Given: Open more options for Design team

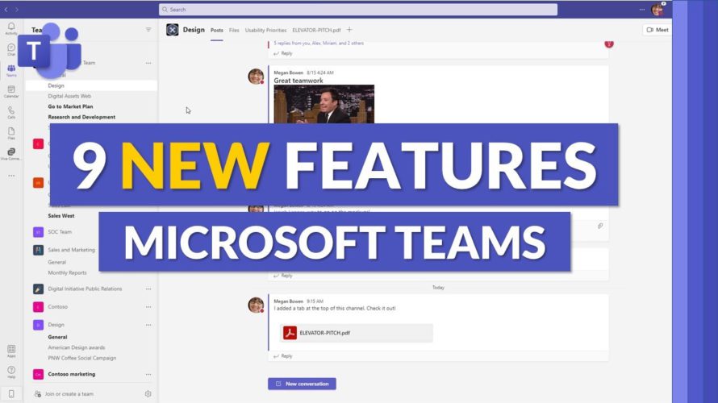Looking at the screenshot, I should coord(148,325).
